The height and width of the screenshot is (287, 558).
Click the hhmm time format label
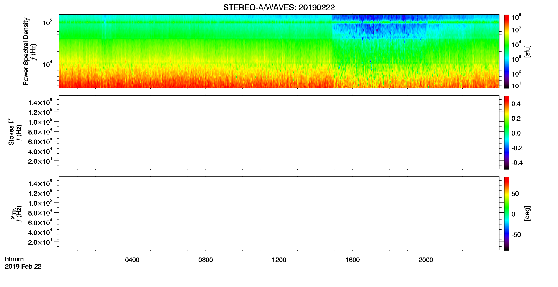pyautogui.click(x=14, y=259)
